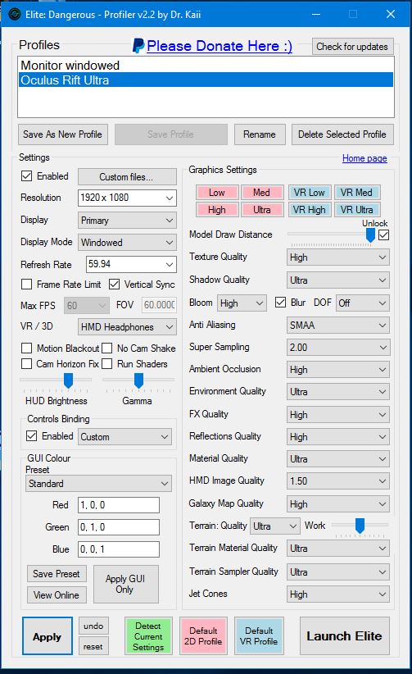The image size is (412, 674).
Task: Select the VR Ultra preset button
Action: click(x=356, y=210)
